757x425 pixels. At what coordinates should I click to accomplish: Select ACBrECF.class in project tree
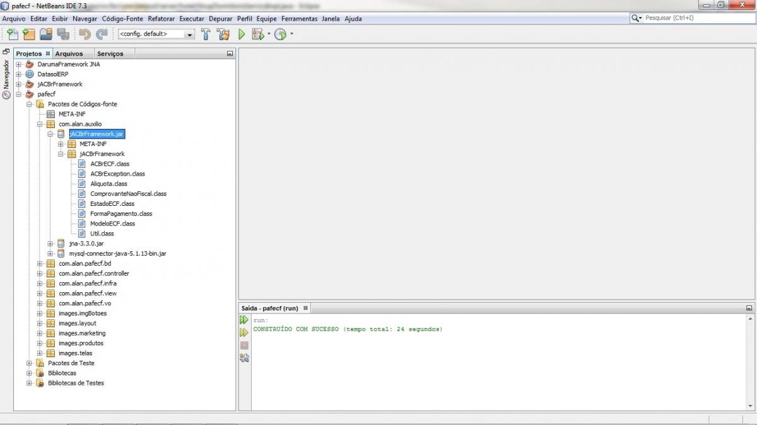coord(110,164)
